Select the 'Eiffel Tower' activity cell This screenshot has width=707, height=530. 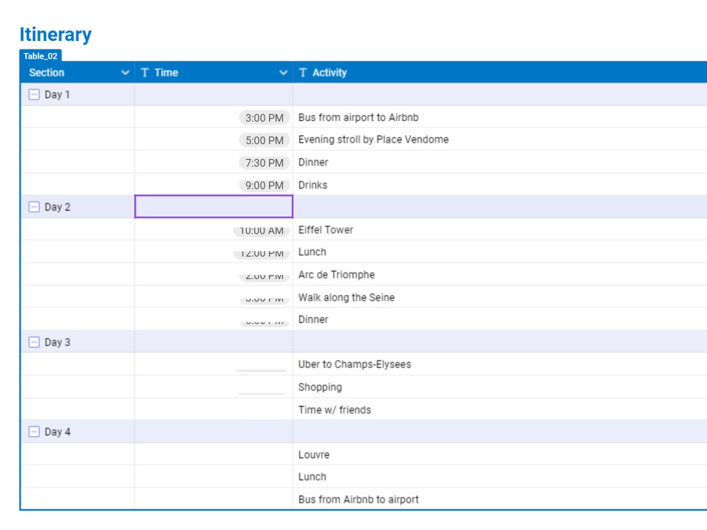500,230
